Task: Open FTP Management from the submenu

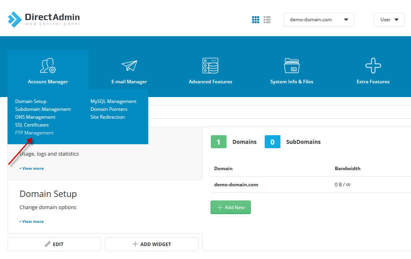Action: pos(34,133)
